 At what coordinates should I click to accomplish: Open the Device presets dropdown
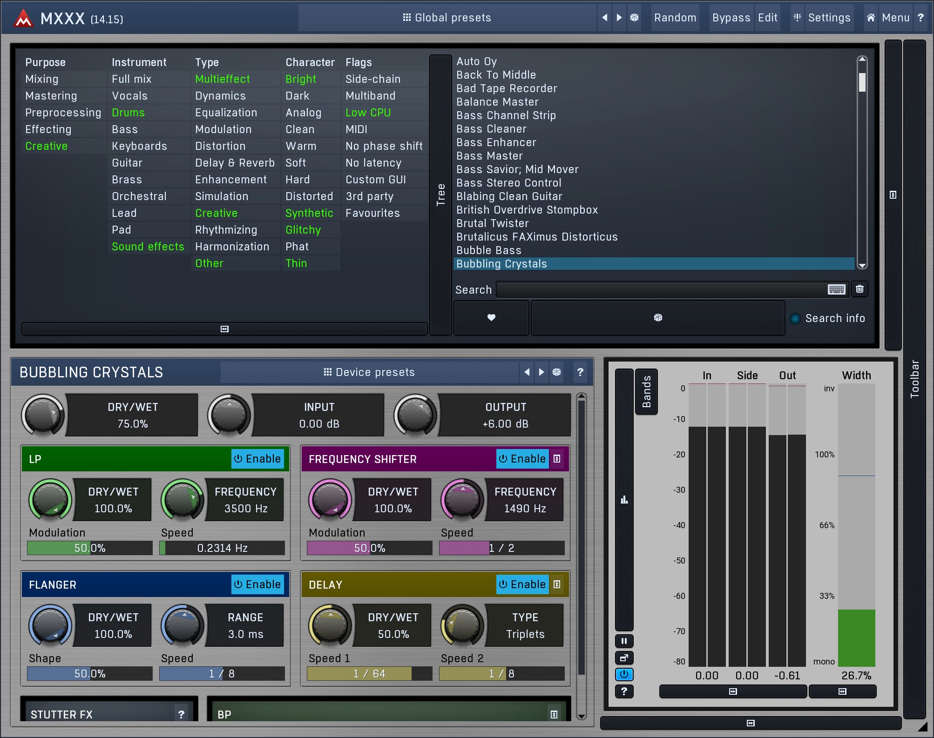[x=369, y=372]
